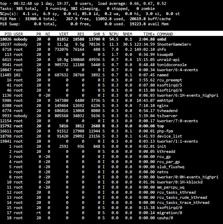Click the 54.5 CPU value
The width and height of the screenshot is (223, 224).
(114, 39)
